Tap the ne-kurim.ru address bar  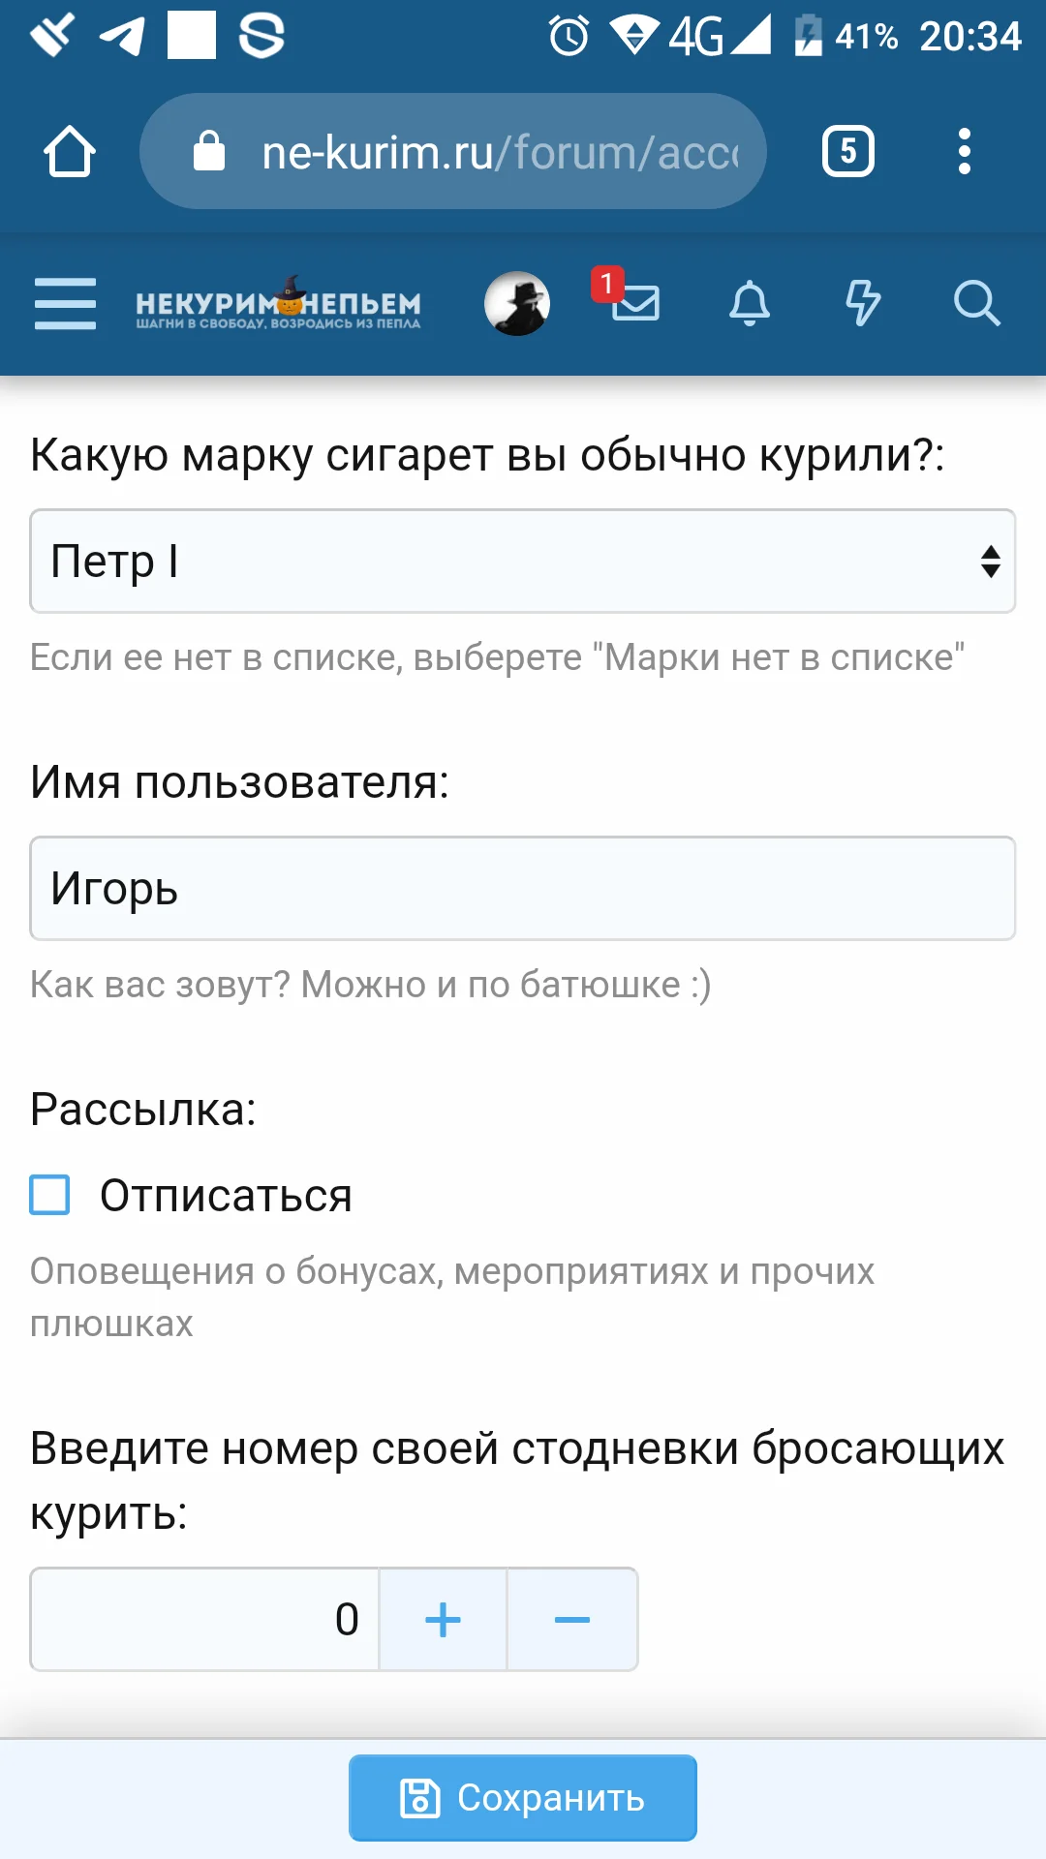(453, 152)
